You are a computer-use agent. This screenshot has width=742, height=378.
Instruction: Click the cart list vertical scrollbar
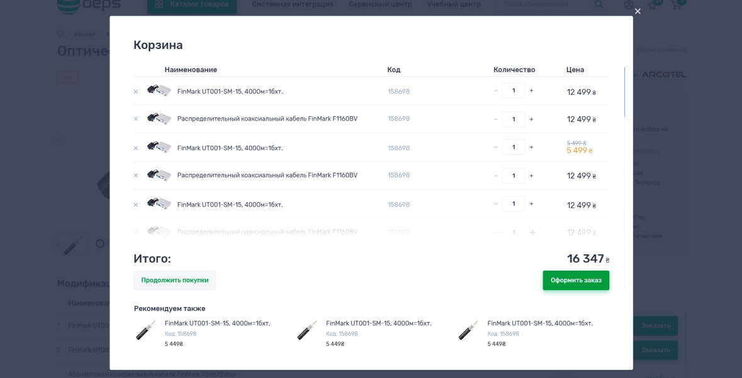(x=624, y=92)
